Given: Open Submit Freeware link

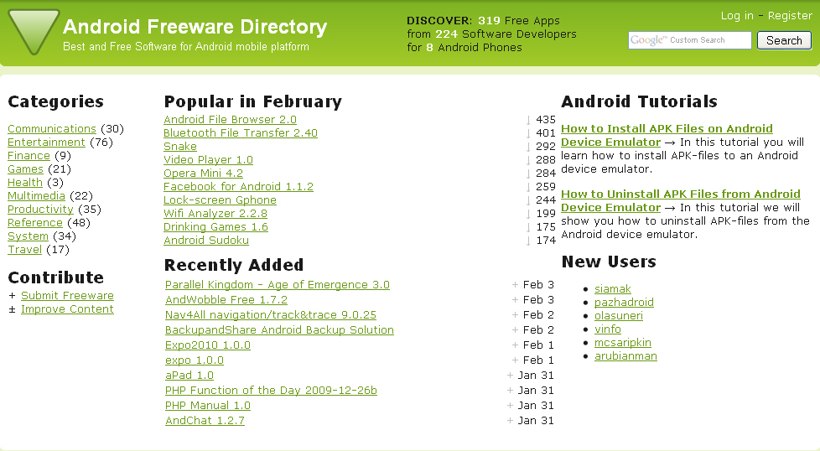Looking at the screenshot, I should [x=67, y=296].
